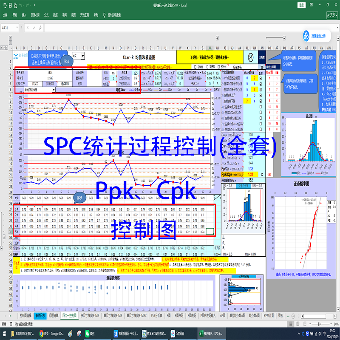Click the Save icon in quick access toolbar
Viewport: 340px width, 340px height.
tap(10, 6)
